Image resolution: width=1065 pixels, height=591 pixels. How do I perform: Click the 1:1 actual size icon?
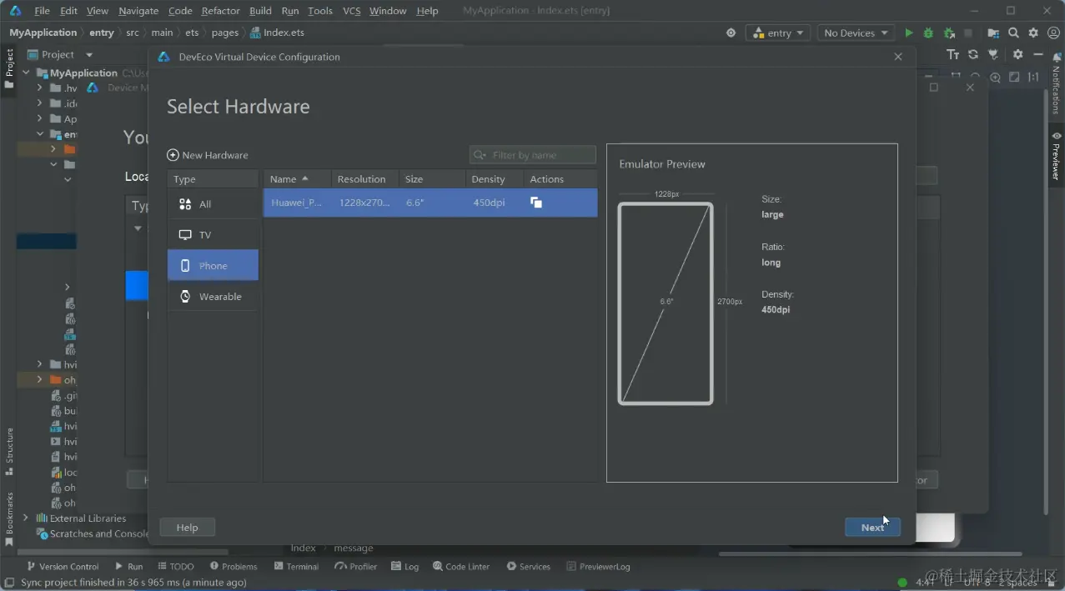(x=1033, y=77)
